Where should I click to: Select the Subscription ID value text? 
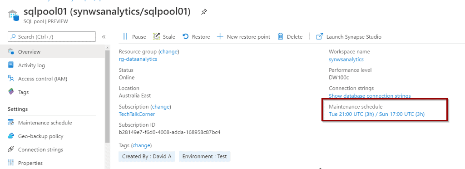coord(170,132)
